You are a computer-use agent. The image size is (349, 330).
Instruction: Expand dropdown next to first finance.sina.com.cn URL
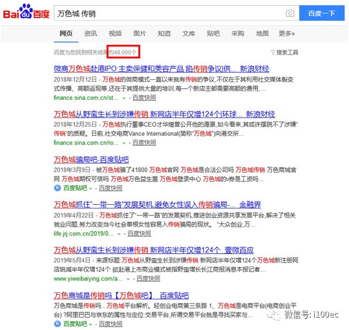tap(124, 98)
